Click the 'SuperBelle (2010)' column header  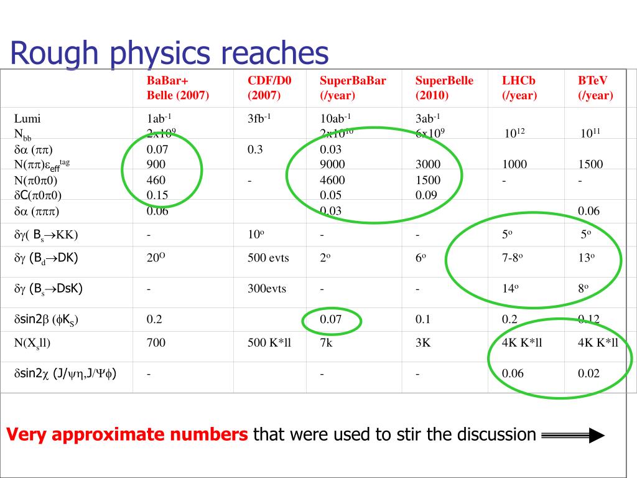444,88
